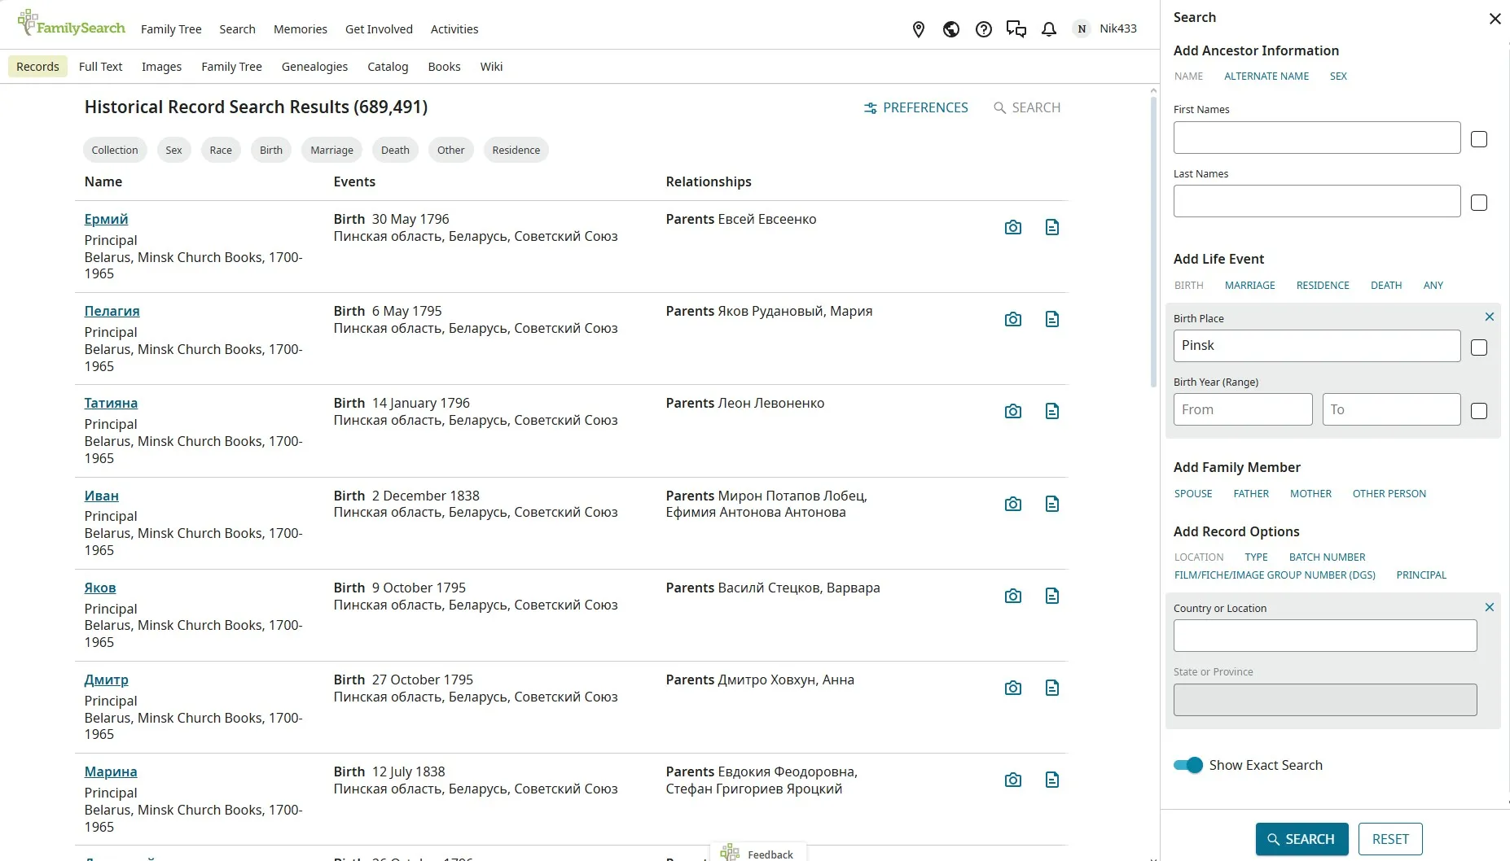1510x861 pixels.
Task: View the image for the Ермий record
Action: 1012,228
